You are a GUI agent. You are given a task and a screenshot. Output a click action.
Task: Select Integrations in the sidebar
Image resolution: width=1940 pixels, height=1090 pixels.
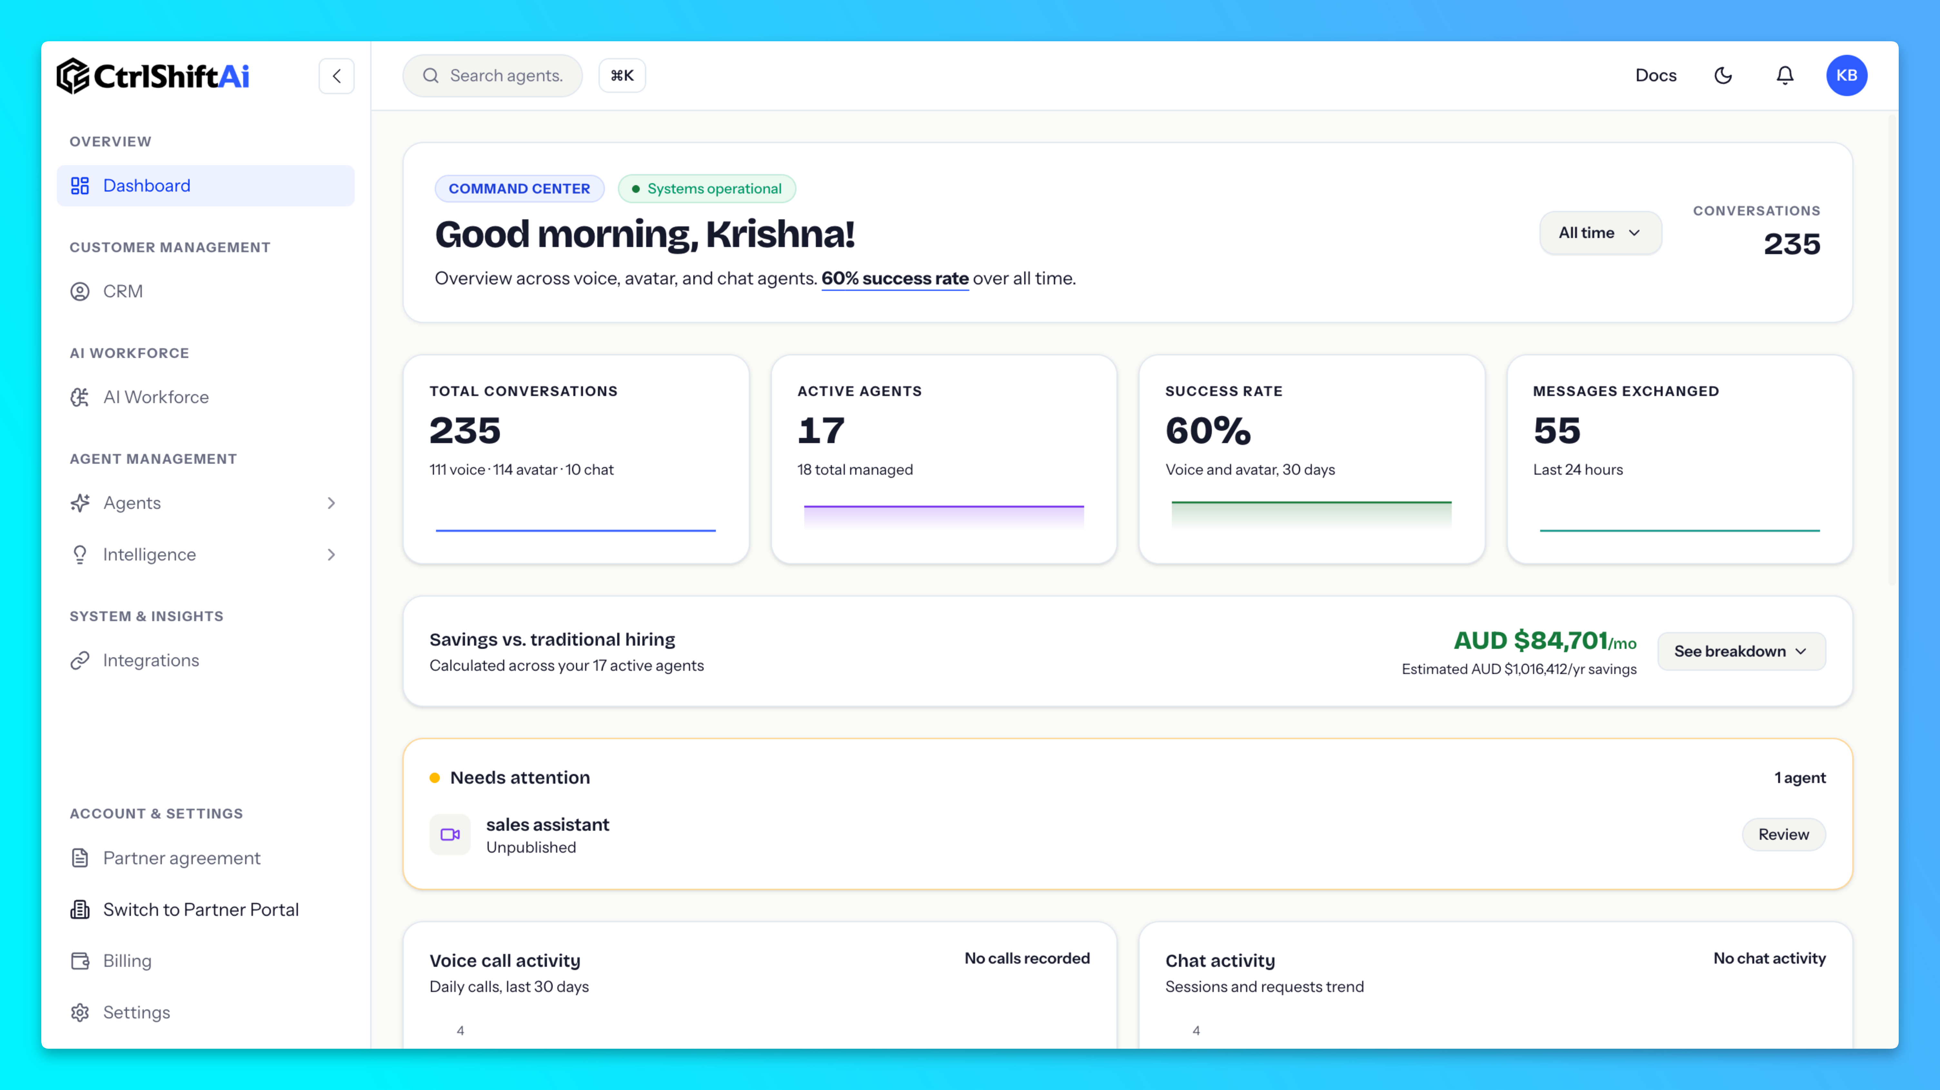pyautogui.click(x=206, y=661)
